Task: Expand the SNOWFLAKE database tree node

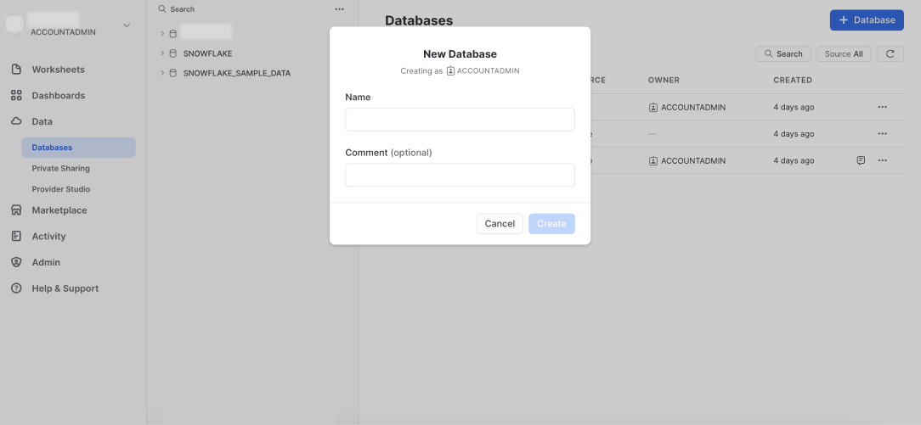Action: [161, 53]
